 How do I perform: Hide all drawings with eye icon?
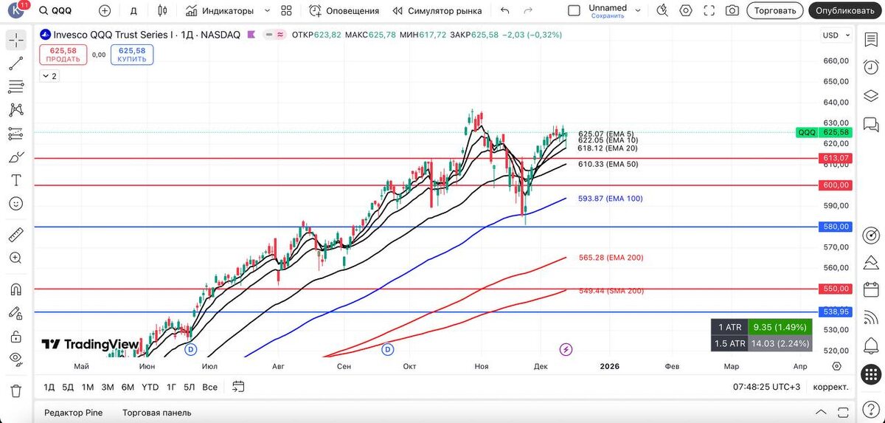point(16,359)
